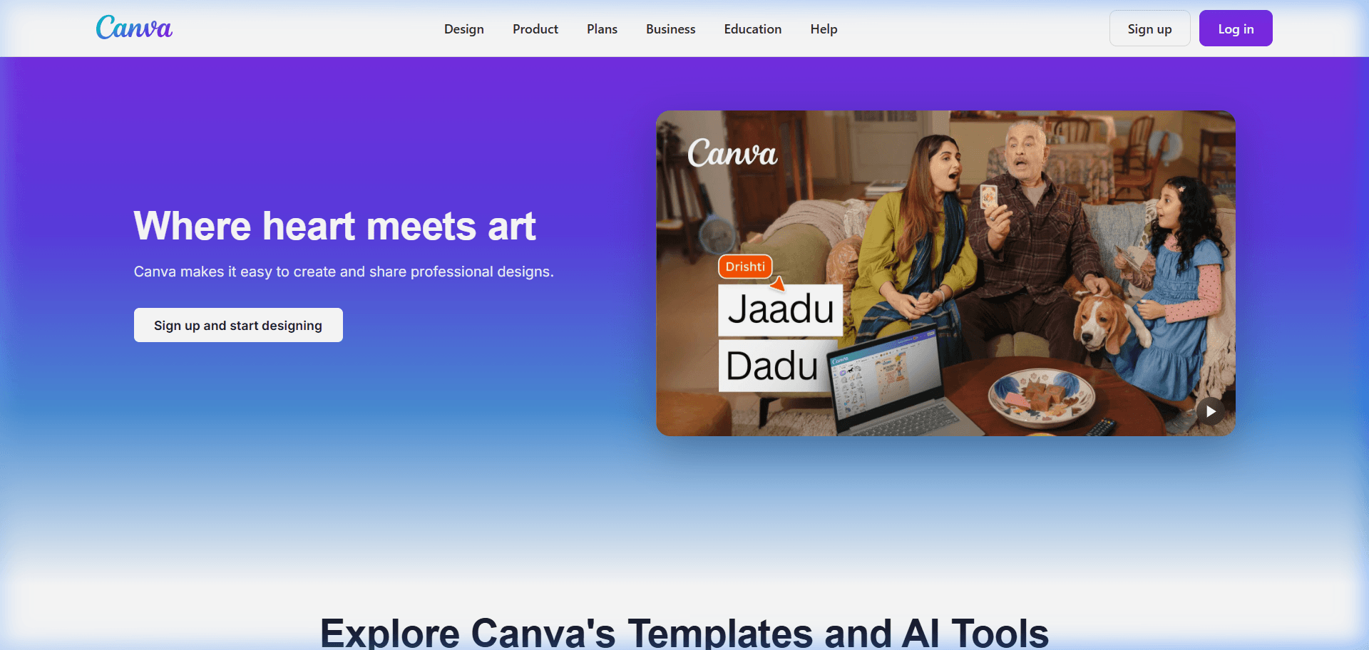Screen dimensions: 1369x650
Task: Expand the Plans navigation menu
Action: coord(601,29)
